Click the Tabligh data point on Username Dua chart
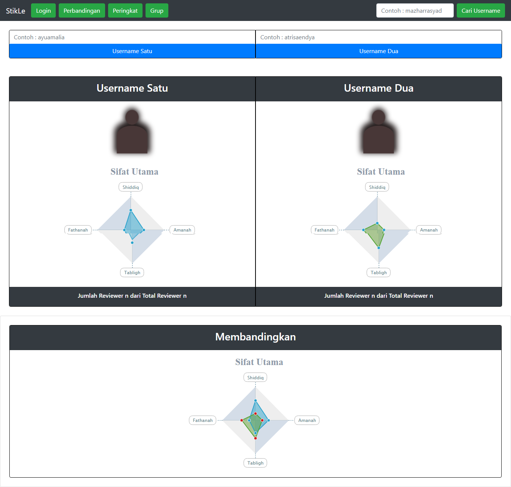 pyautogui.click(x=379, y=248)
